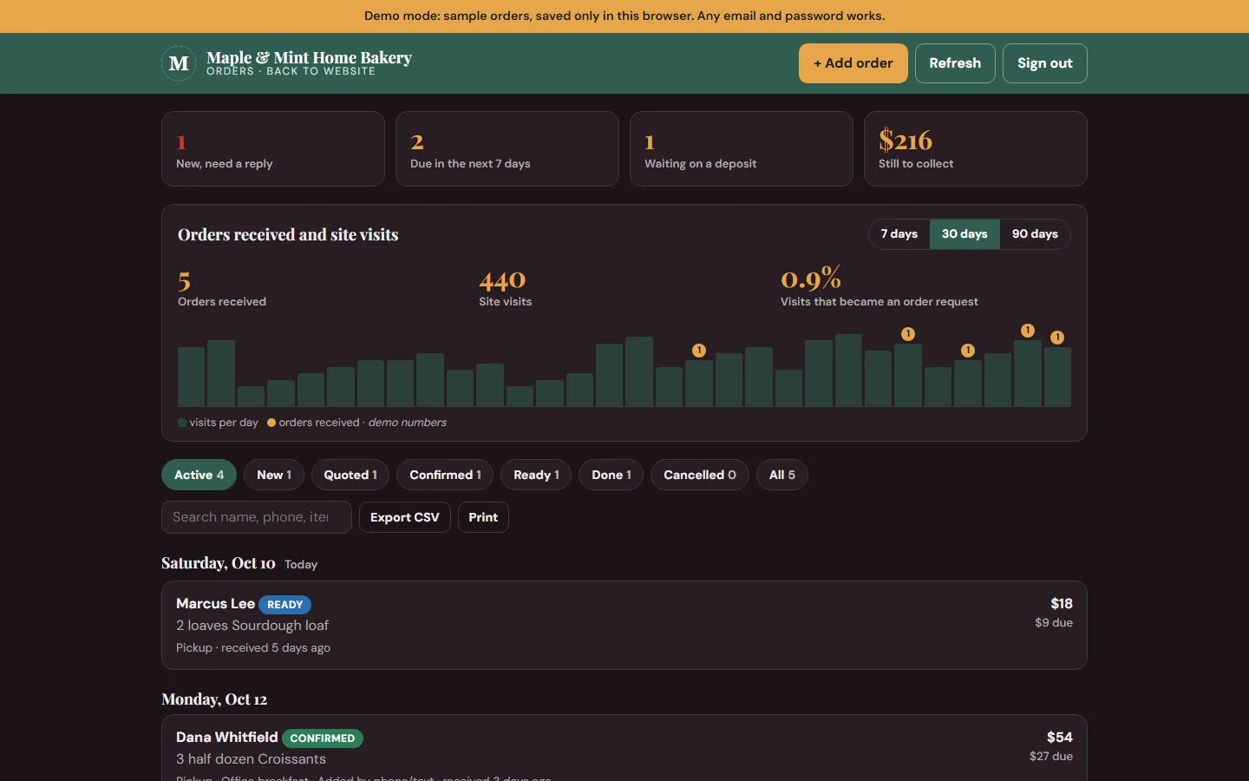This screenshot has width=1249, height=781.
Task: Refresh the orders list
Action: (955, 63)
